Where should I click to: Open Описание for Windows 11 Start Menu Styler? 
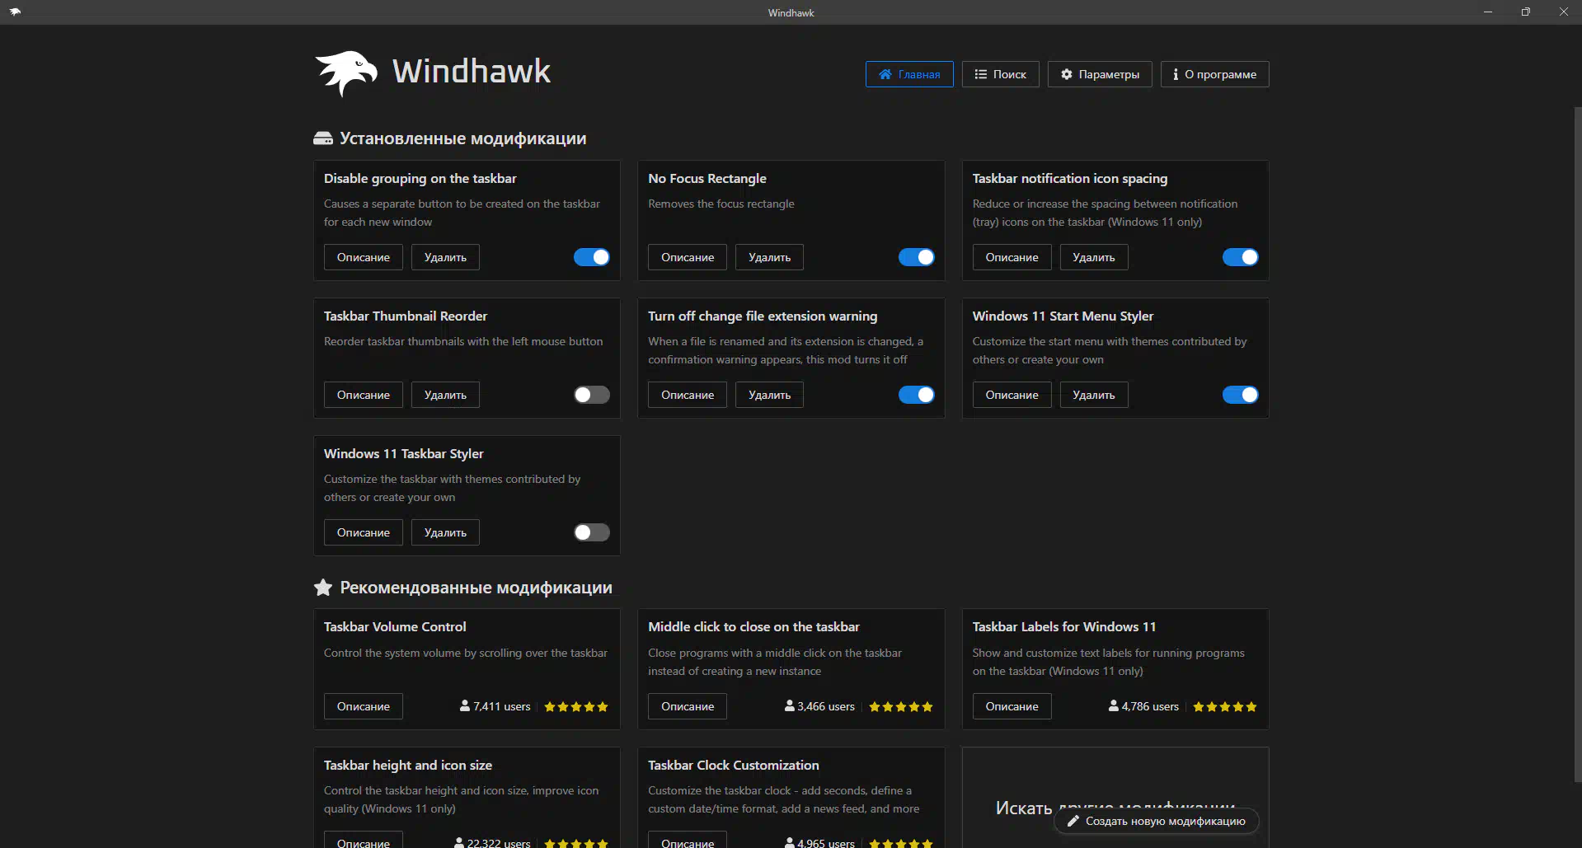click(x=1012, y=395)
